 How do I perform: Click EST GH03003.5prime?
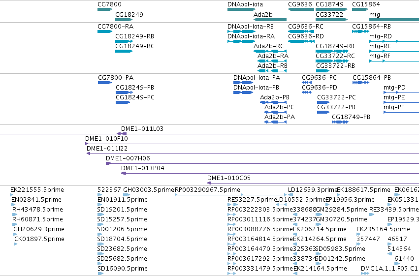(x=127, y=195)
